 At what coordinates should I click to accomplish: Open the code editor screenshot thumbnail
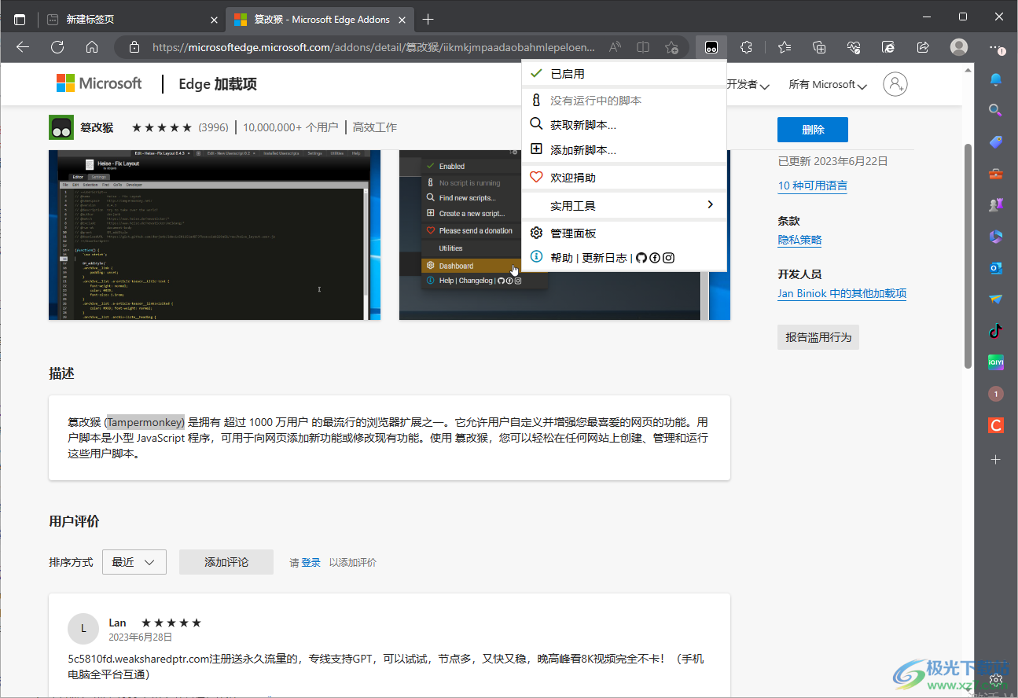pyautogui.click(x=215, y=235)
